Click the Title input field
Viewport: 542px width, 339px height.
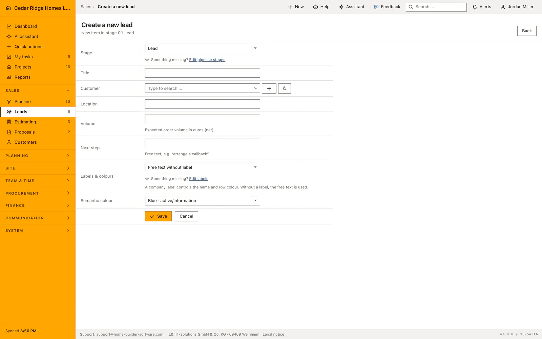click(x=202, y=73)
